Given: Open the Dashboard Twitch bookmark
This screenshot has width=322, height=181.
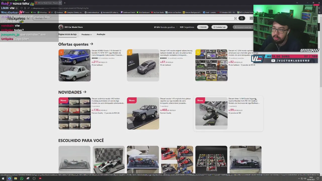Looking at the screenshot, I should coord(128,12).
